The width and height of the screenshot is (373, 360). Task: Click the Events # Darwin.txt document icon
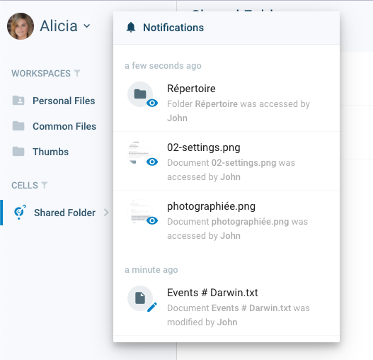[x=140, y=298]
